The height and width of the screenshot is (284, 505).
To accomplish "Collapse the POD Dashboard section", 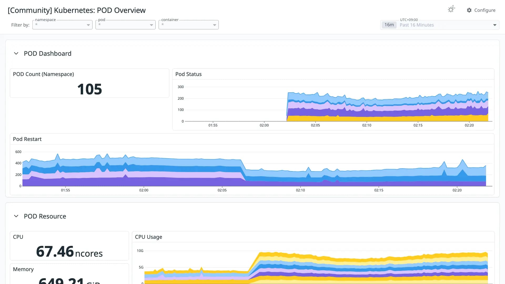I will click(16, 53).
